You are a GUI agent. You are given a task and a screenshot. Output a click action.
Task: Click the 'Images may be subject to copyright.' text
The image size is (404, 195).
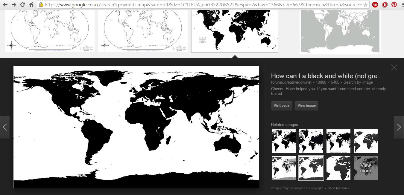coord(297,188)
